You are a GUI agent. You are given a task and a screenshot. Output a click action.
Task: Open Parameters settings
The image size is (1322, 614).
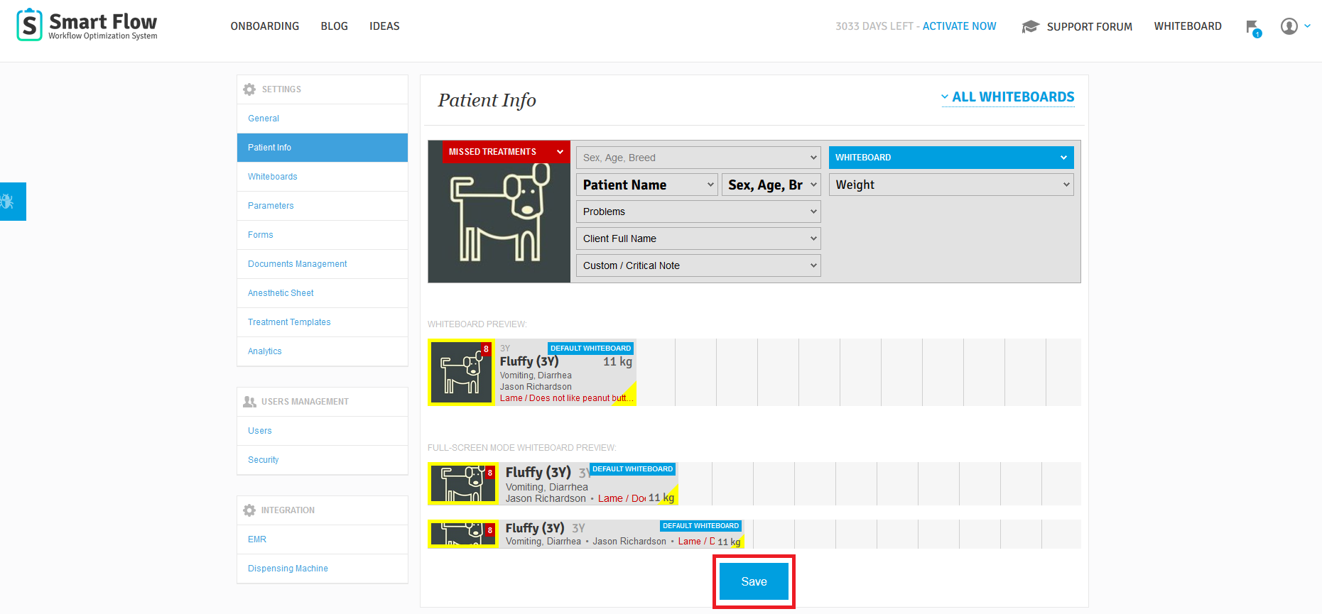tap(323, 206)
